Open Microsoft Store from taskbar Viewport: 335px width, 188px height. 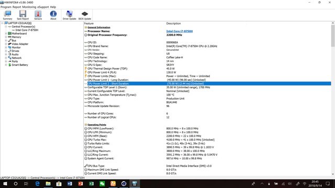click(x=59, y=183)
